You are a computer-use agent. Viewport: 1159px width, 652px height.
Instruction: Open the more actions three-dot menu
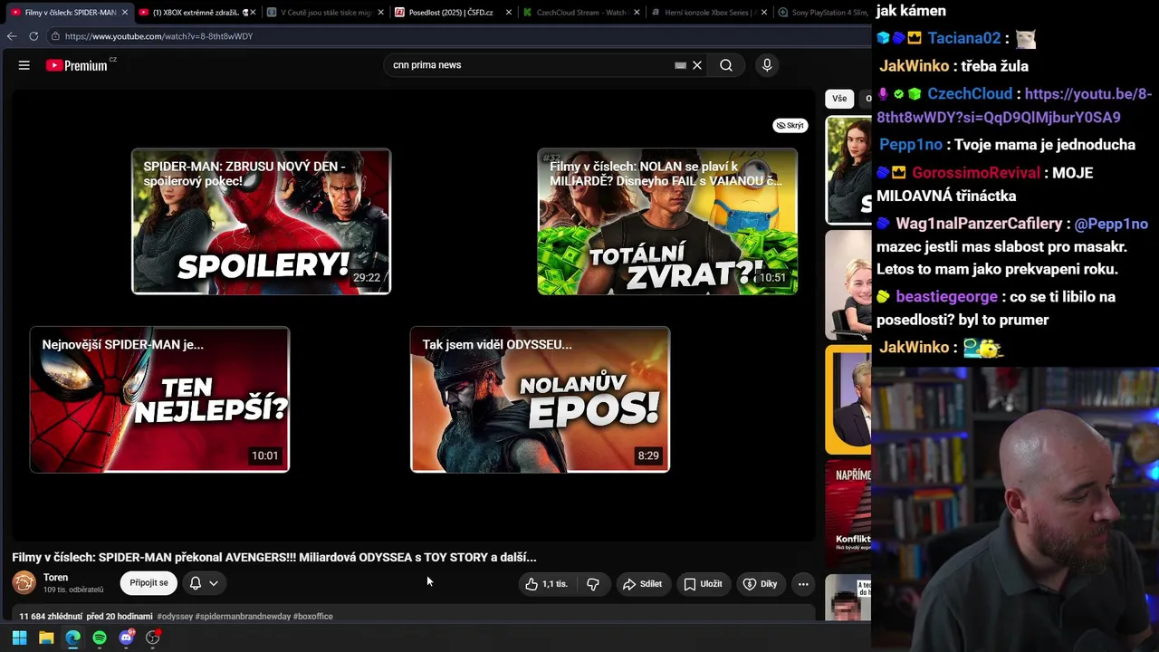(x=803, y=584)
